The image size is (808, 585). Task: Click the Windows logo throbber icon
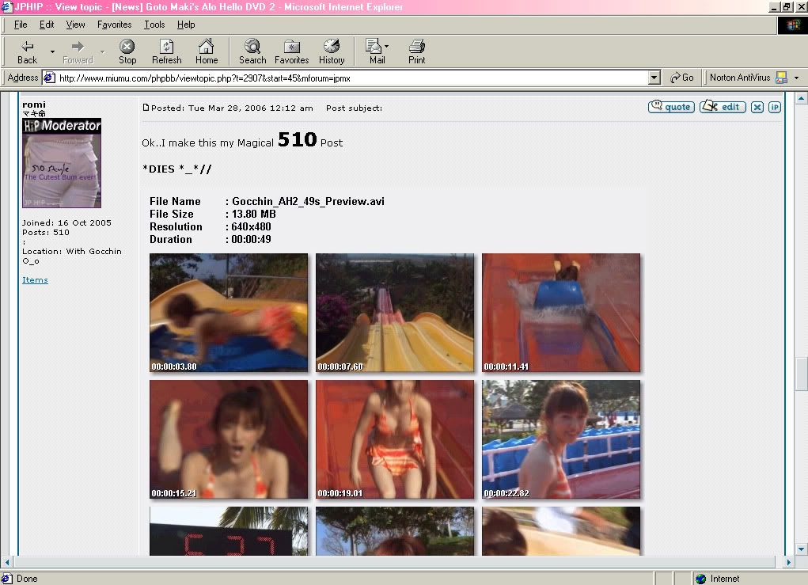792,25
